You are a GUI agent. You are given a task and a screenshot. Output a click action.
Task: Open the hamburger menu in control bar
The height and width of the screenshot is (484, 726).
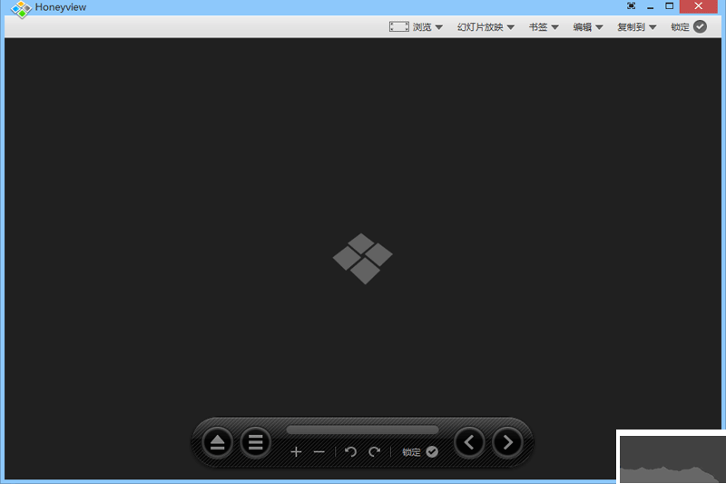pos(256,443)
